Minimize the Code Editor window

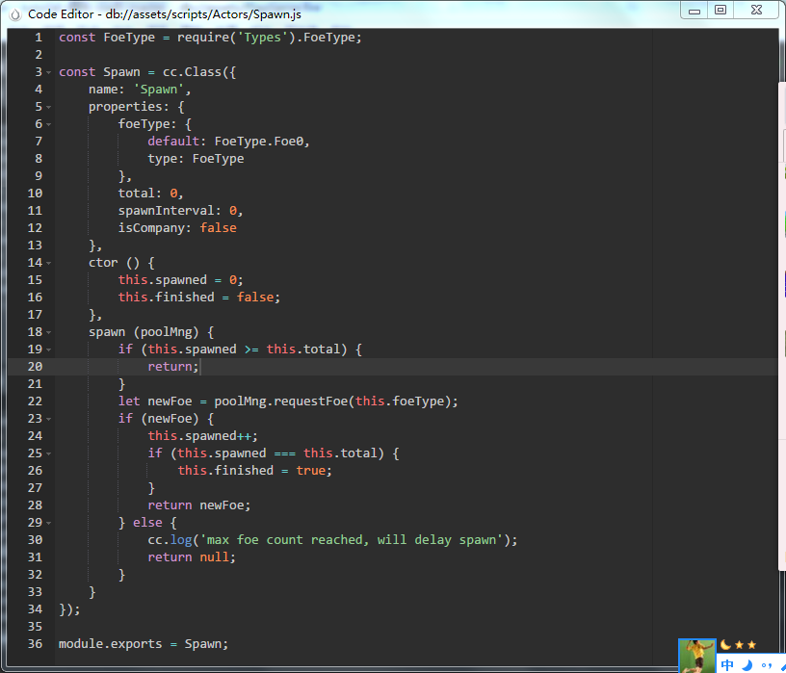click(694, 11)
